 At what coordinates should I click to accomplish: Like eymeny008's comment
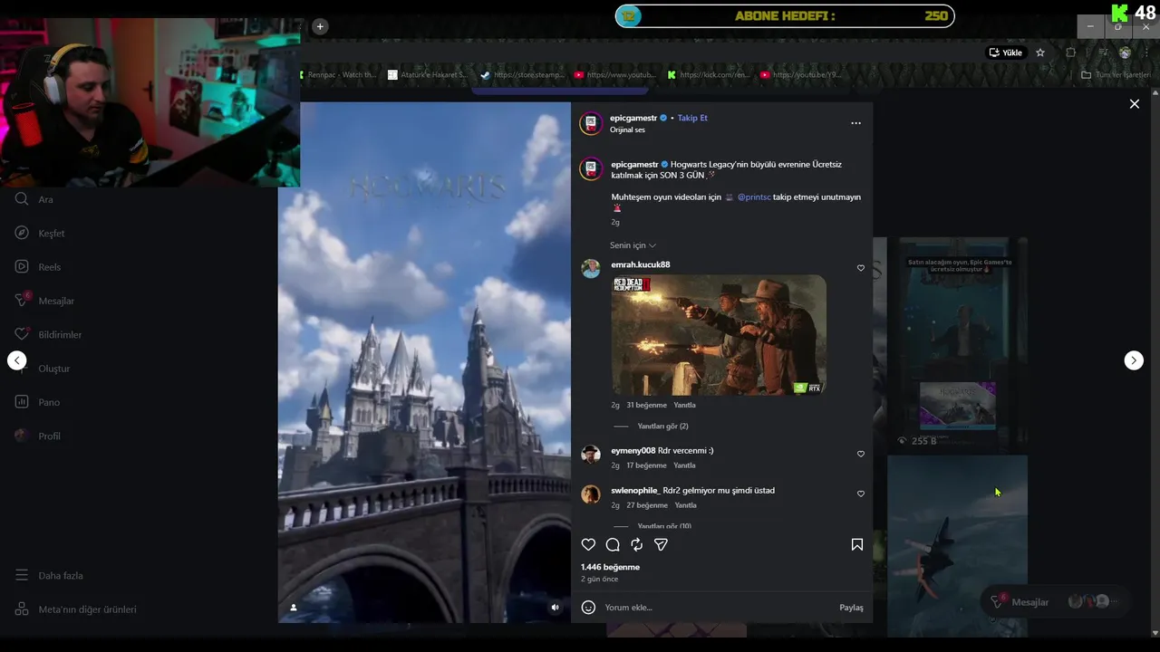(x=861, y=454)
